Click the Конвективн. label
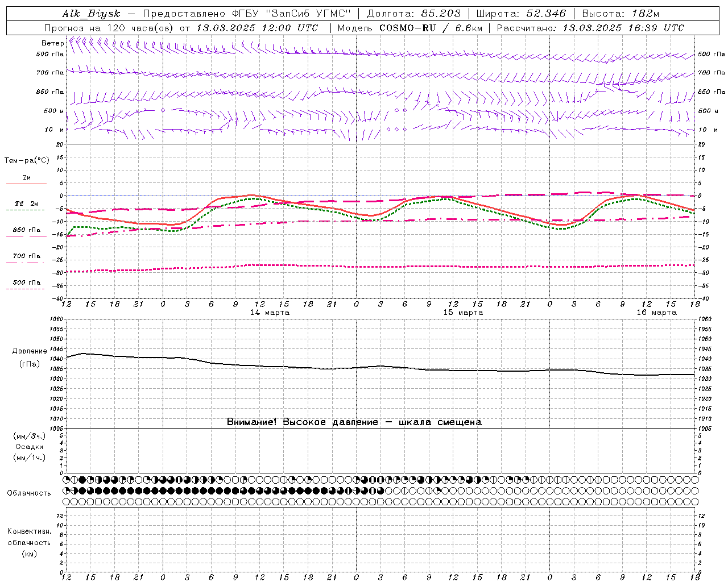728x582 pixels. (x=29, y=531)
